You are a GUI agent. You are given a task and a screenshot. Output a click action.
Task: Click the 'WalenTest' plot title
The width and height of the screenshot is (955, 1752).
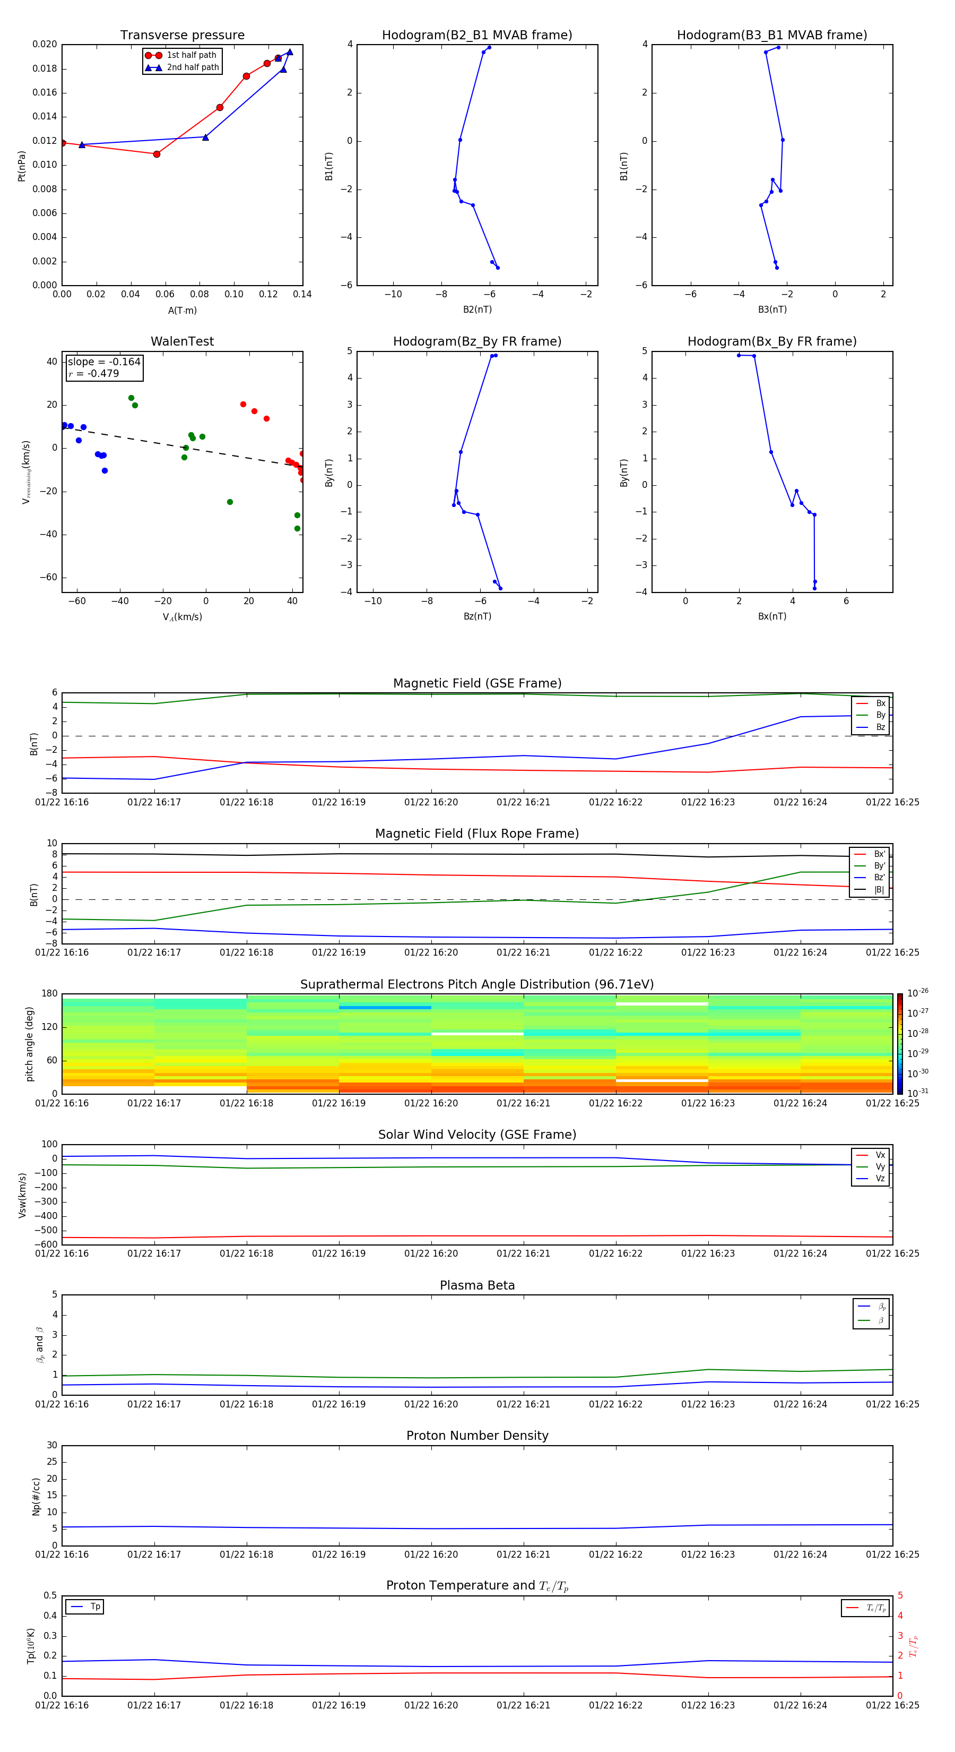(182, 341)
